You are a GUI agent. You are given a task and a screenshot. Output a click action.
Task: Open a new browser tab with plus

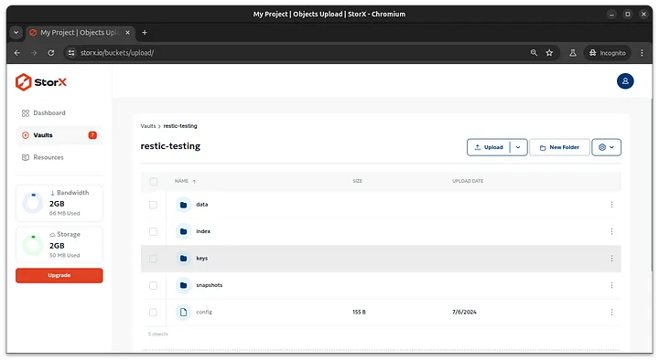[x=145, y=32]
